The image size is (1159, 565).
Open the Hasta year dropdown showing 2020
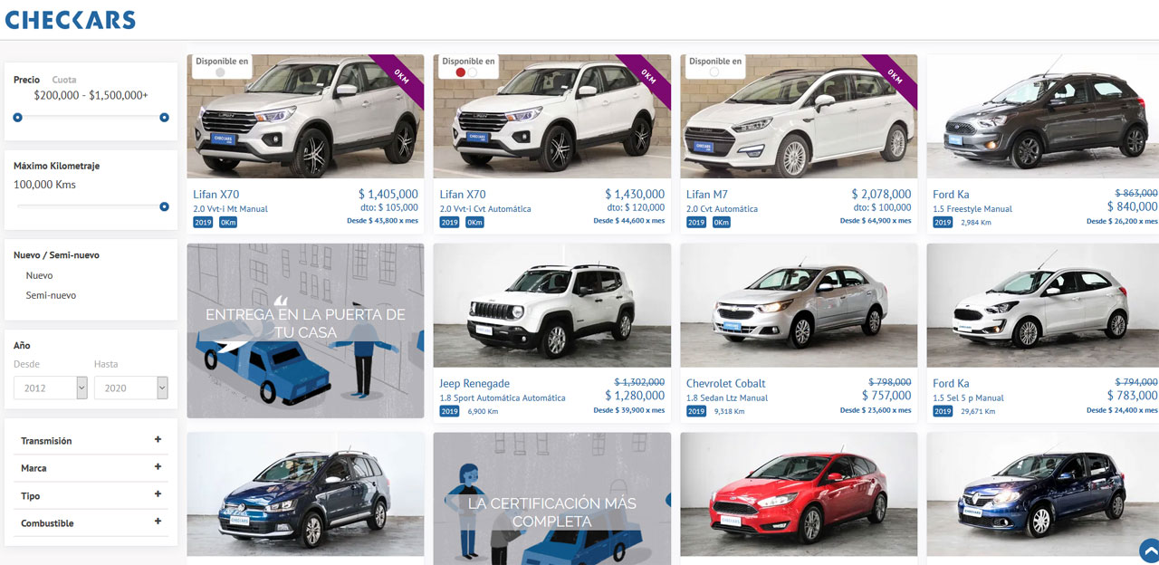(x=131, y=388)
